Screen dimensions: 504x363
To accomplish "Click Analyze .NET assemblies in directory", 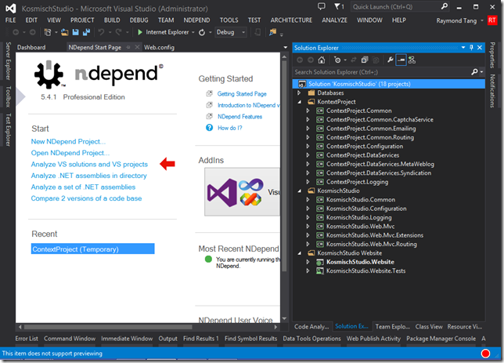I will (88, 176).
